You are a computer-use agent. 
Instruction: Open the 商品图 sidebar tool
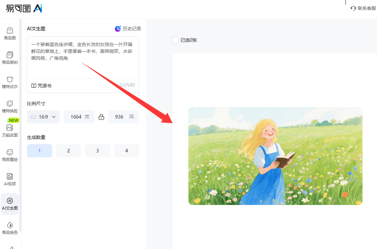pyautogui.click(x=10, y=34)
